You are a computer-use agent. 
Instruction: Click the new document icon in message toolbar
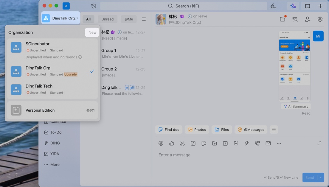coord(204,143)
